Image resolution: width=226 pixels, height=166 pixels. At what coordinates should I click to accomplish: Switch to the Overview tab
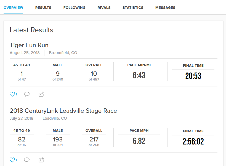click(14, 8)
